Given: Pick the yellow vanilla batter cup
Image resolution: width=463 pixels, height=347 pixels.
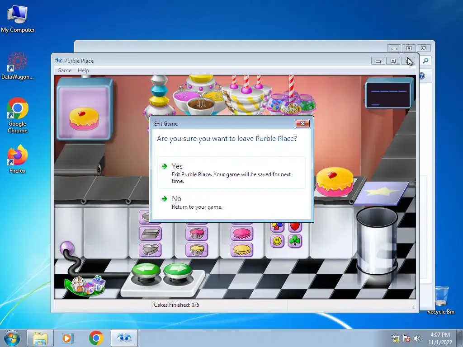Looking at the screenshot, I should tap(197, 249).
